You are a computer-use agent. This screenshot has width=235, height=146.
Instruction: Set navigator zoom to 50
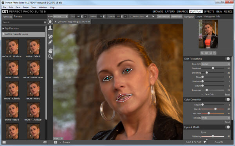[x=211, y=53]
